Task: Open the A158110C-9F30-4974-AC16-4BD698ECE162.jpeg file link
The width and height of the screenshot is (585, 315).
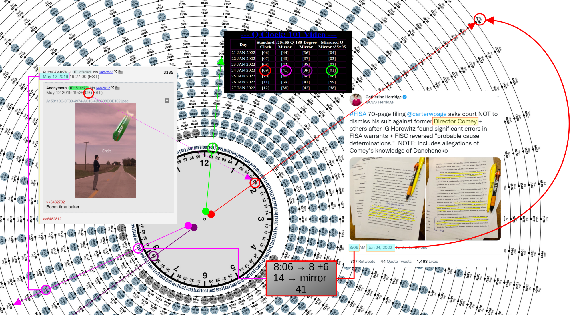Action: tap(87, 101)
